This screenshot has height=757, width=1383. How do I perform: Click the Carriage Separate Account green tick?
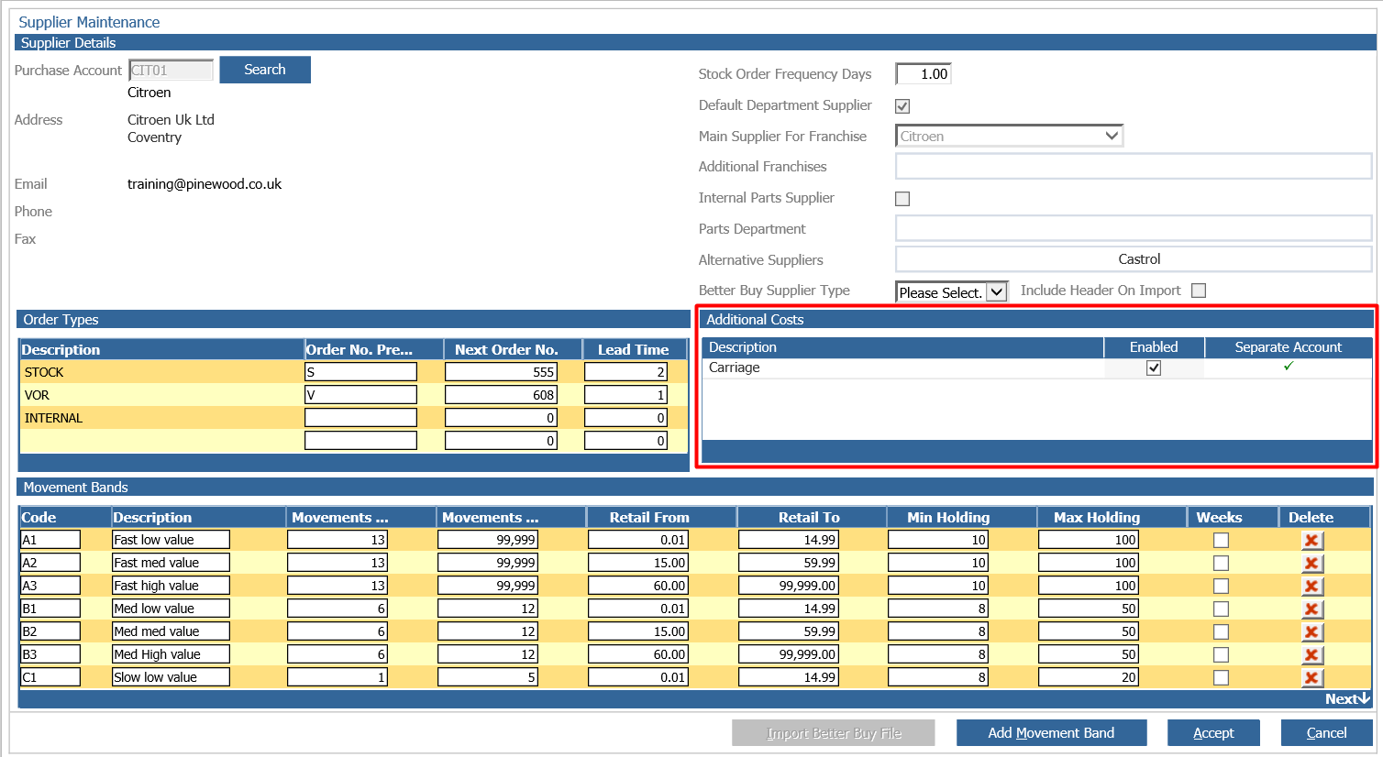click(1289, 367)
